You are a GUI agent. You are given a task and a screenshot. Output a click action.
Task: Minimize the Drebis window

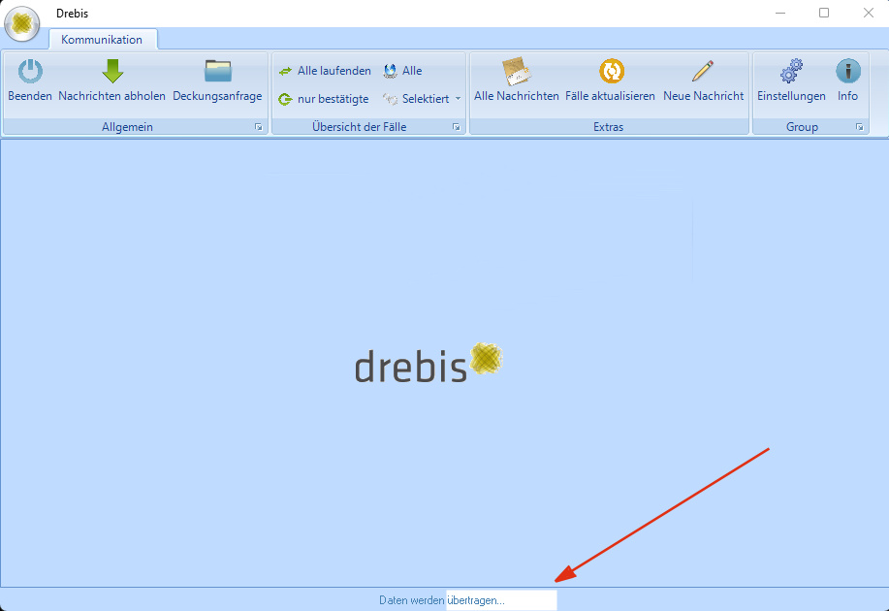coord(780,13)
